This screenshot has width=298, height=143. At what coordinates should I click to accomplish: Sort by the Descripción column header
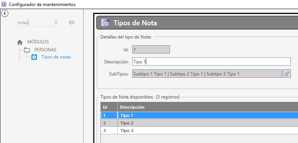pyautogui.click(x=208, y=107)
